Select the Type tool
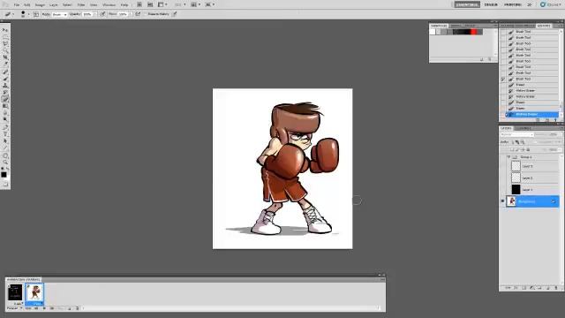Viewport: 565px width, 318px height. click(x=5, y=134)
